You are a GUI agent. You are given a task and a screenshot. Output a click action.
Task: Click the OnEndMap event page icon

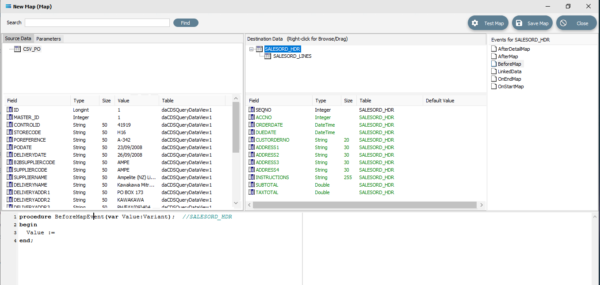tap(494, 79)
